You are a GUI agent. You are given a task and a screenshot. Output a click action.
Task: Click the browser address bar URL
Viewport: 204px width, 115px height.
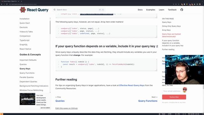coord(24,4)
